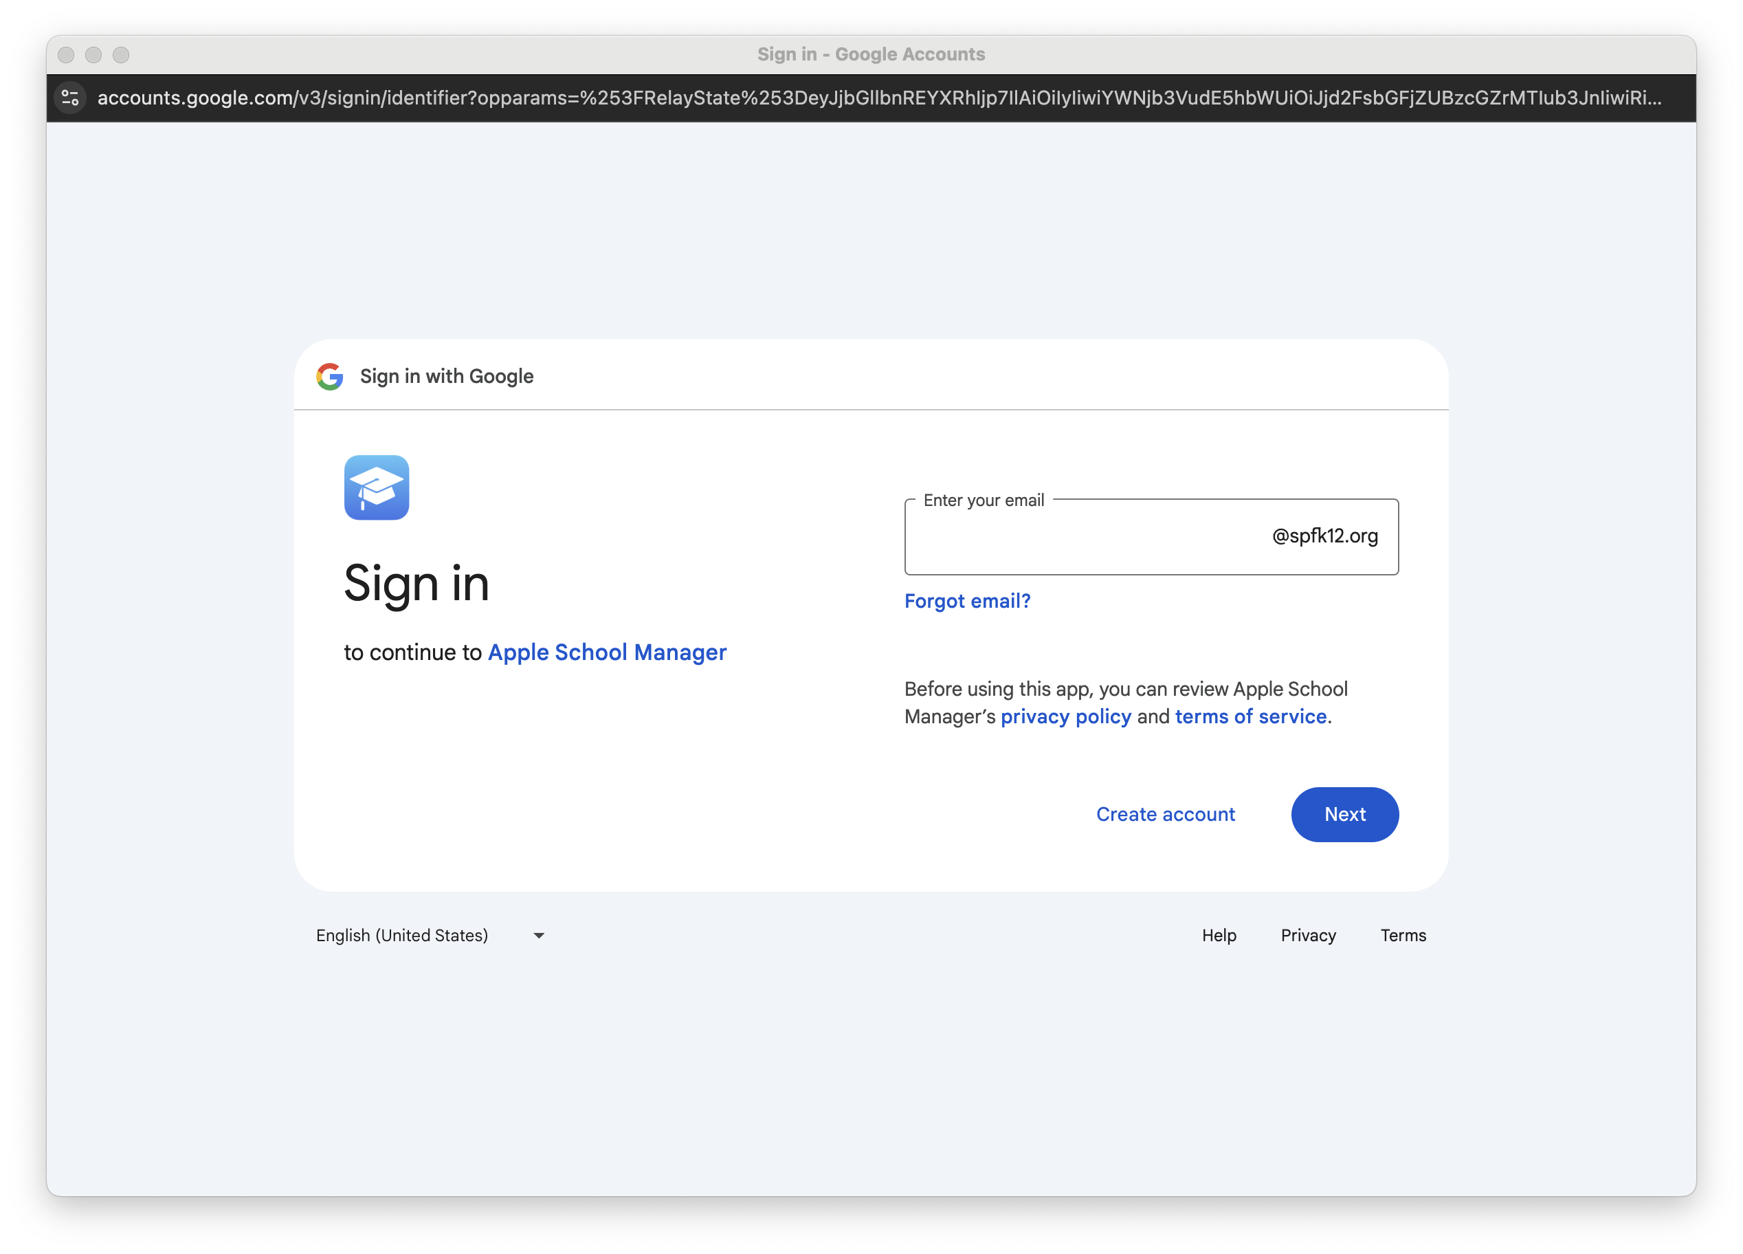
Task: Open the Privacy footer link
Action: click(1308, 935)
